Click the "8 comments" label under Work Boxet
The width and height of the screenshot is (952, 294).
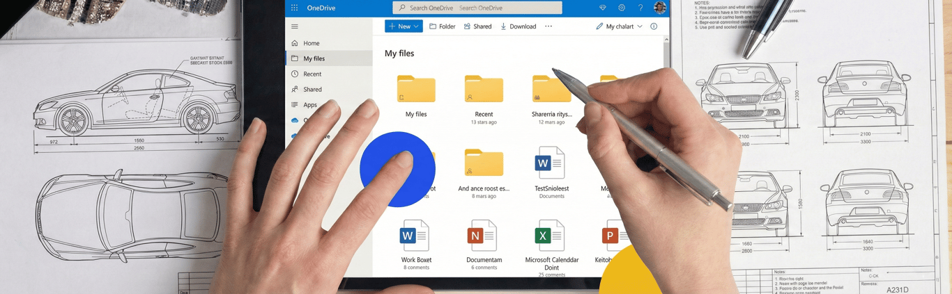point(416,268)
